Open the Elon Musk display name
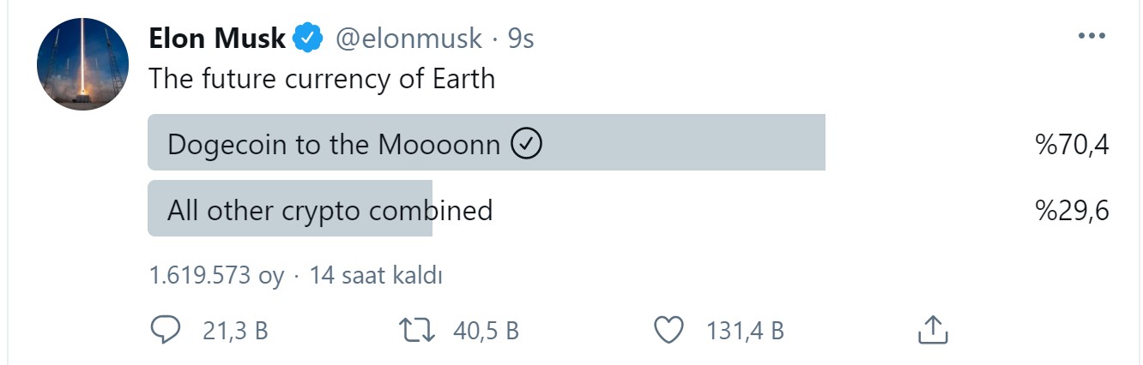This screenshot has height=365, width=1143. click(217, 39)
